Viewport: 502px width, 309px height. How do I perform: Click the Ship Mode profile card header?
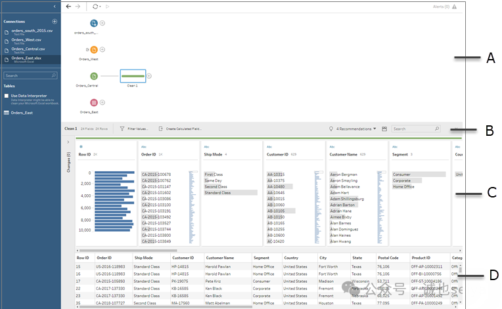click(x=213, y=154)
